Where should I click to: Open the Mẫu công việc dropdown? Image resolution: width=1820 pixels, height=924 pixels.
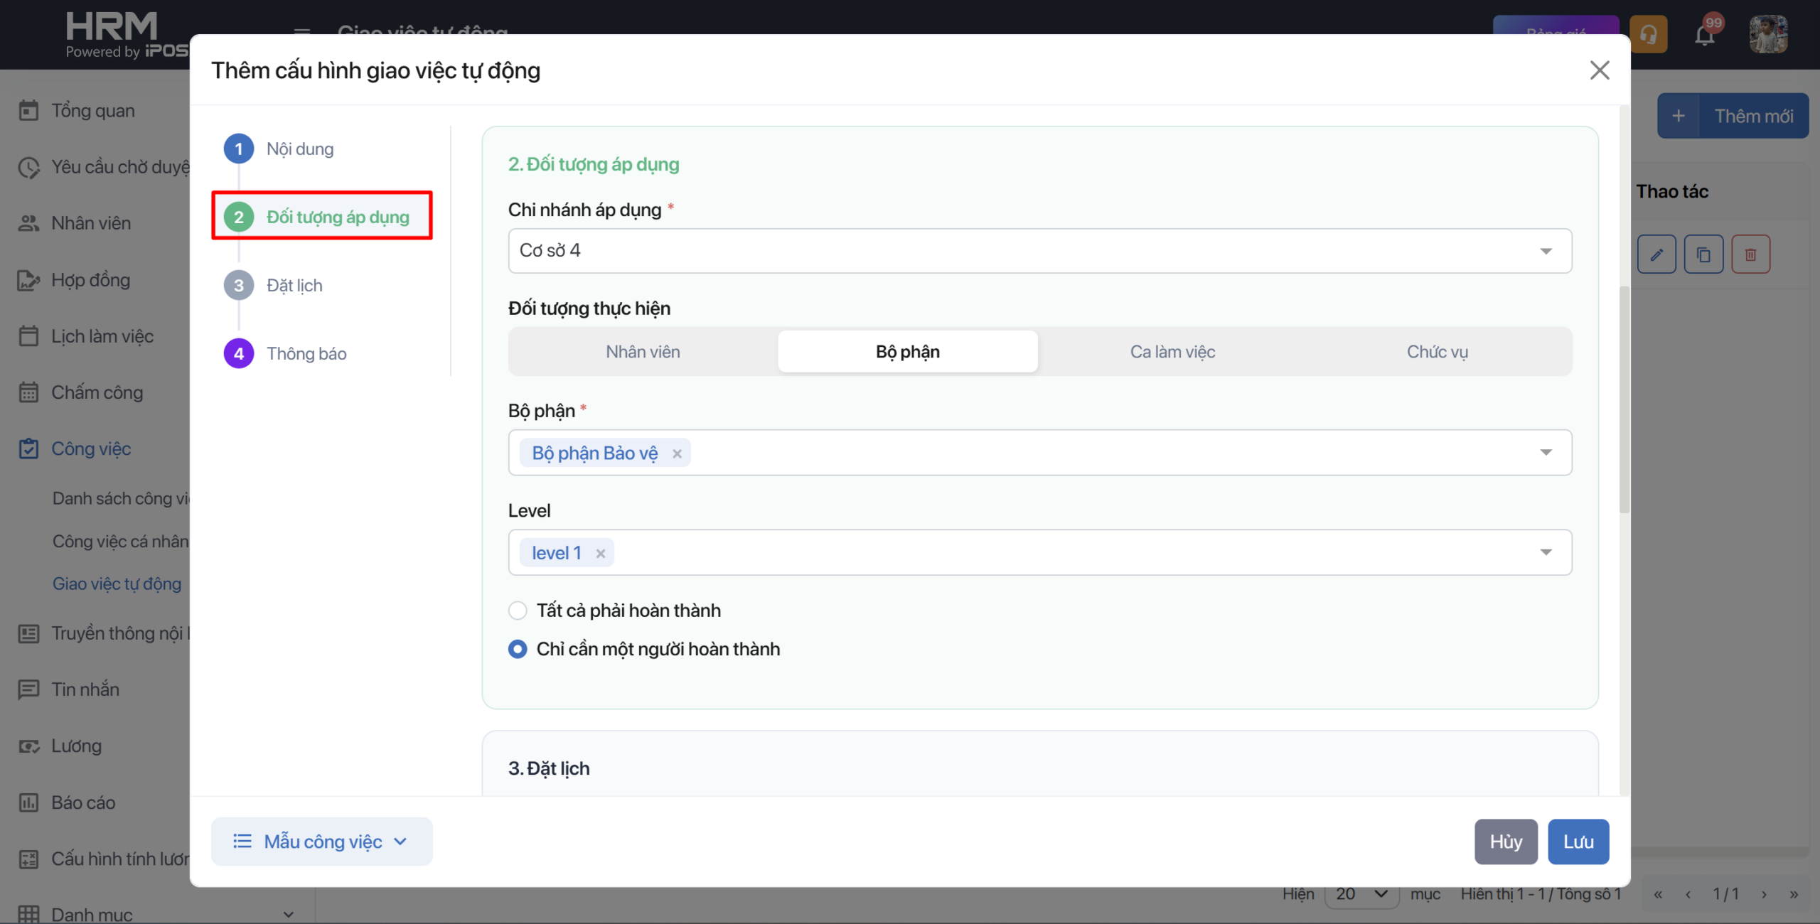point(321,842)
